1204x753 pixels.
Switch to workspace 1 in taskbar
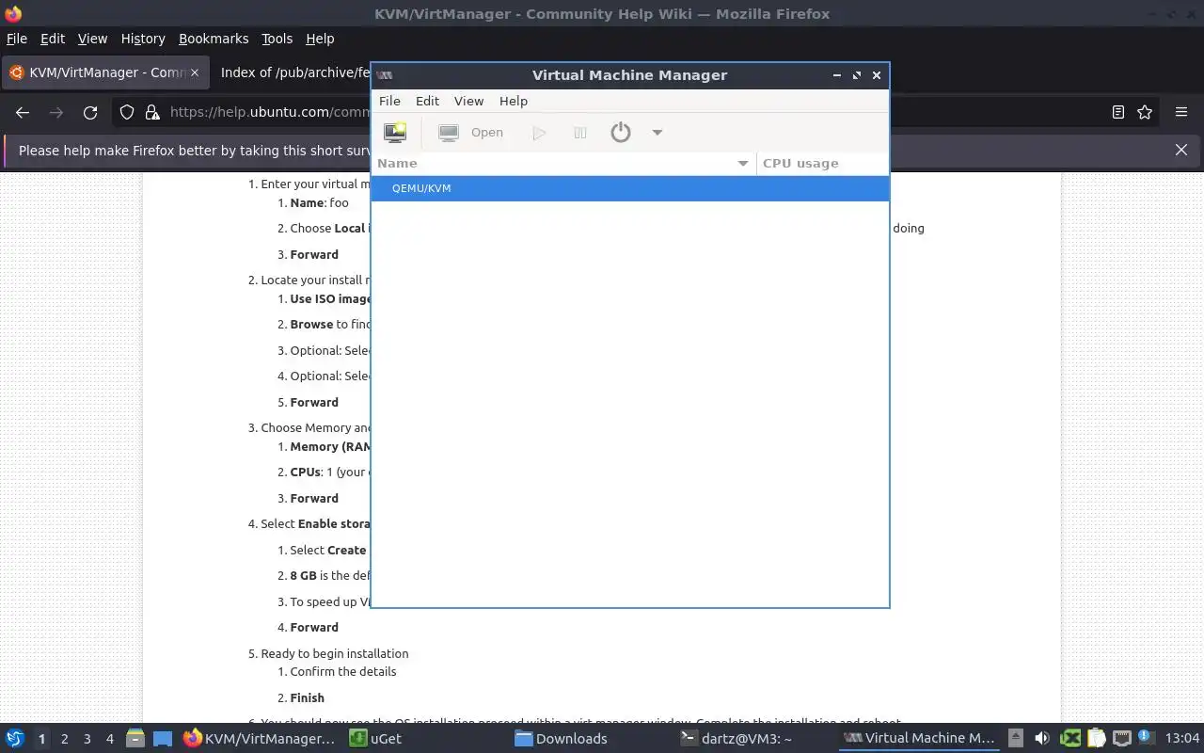click(x=41, y=739)
